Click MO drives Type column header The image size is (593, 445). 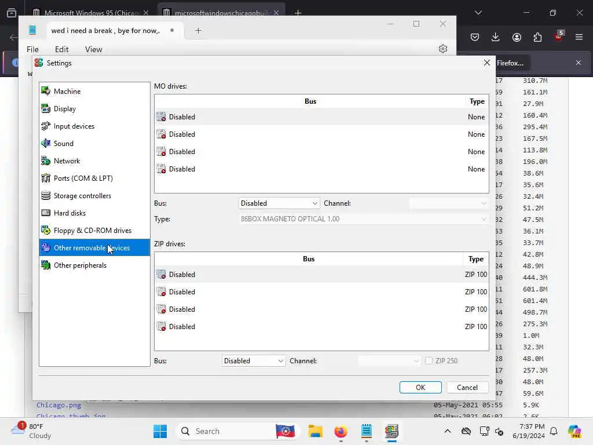(477, 101)
